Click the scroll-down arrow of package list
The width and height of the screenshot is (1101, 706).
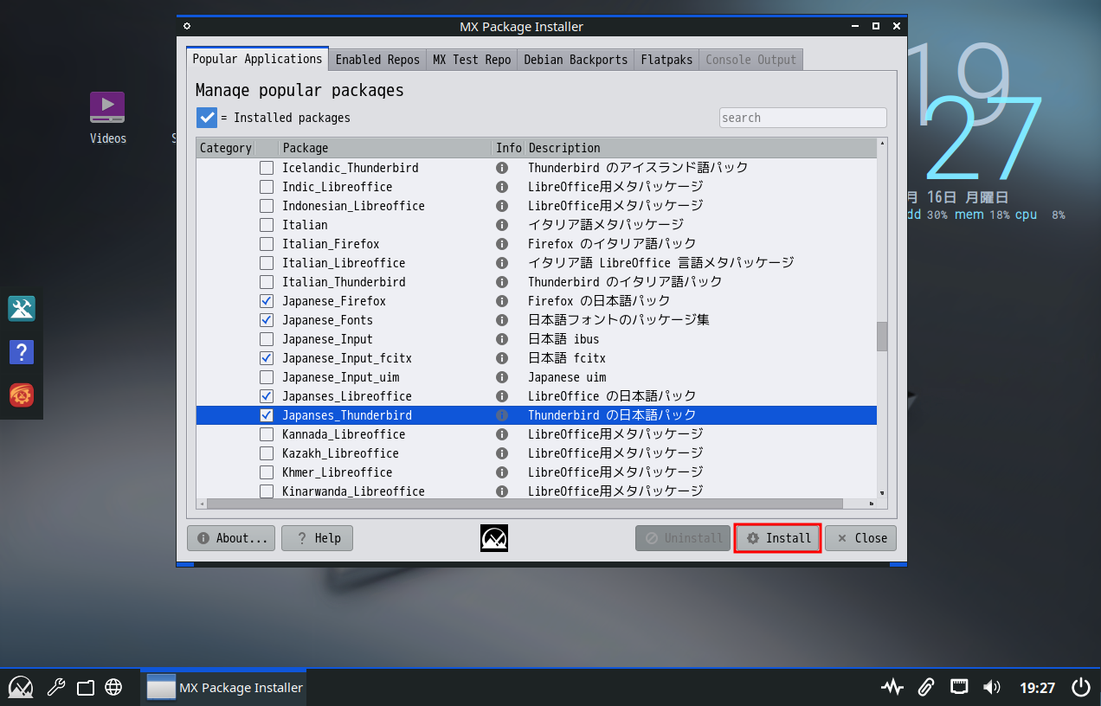pyautogui.click(x=882, y=493)
